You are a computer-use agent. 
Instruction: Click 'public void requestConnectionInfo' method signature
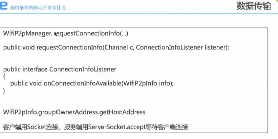(53, 48)
